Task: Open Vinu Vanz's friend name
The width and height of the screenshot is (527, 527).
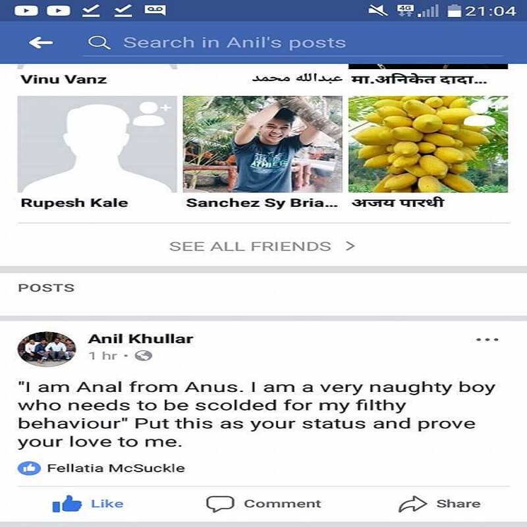Action: [63, 80]
